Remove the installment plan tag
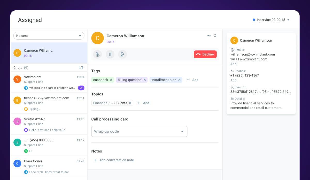This screenshot has height=180, width=310. (x=179, y=80)
